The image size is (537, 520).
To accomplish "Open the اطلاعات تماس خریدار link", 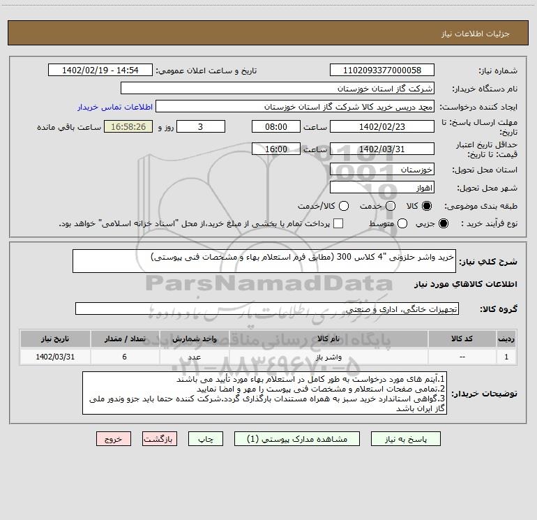I will point(115,107).
